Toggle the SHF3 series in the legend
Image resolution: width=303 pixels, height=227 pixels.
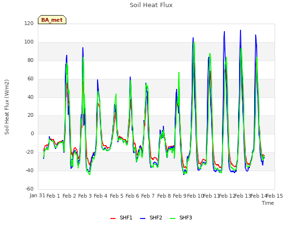coord(181,218)
